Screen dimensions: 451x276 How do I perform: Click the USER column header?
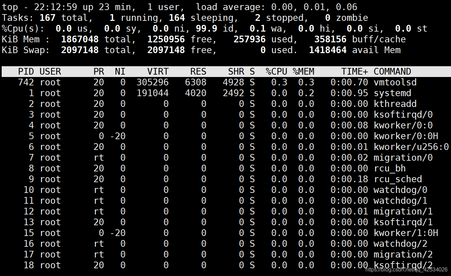coord(50,72)
